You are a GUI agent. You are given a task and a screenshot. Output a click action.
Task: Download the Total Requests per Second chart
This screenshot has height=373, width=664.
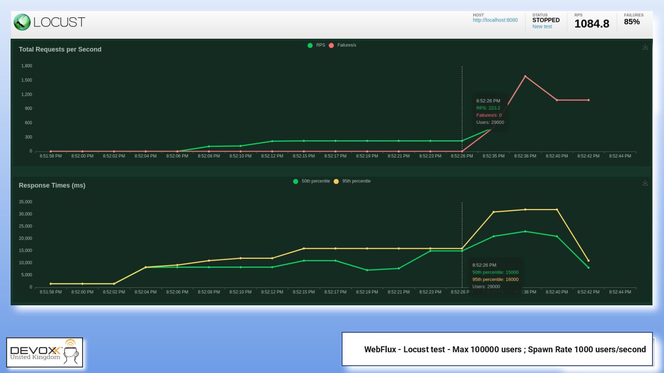(x=645, y=47)
